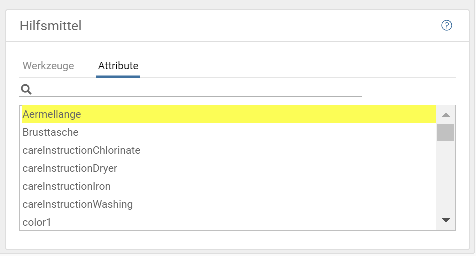The height and width of the screenshot is (256, 476).
Task: Click the scroll up arrow of the list
Action: click(445, 115)
